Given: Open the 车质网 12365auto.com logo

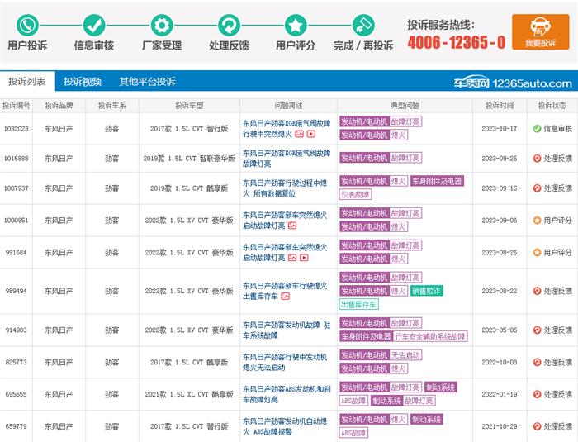Looking at the screenshot, I should pos(513,83).
